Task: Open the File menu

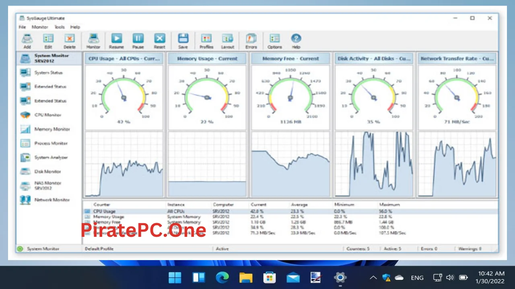Action: (22, 27)
